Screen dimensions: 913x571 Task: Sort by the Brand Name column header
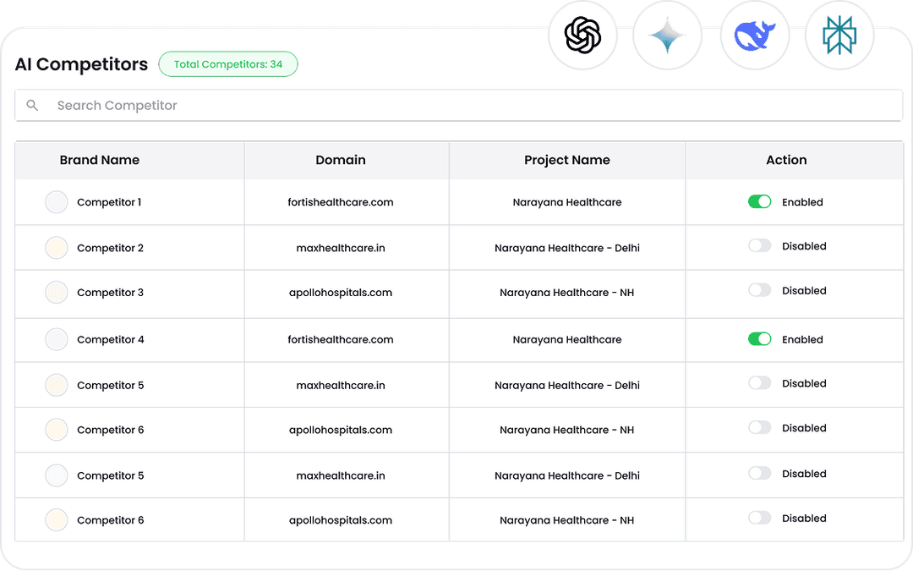pyautogui.click(x=99, y=160)
